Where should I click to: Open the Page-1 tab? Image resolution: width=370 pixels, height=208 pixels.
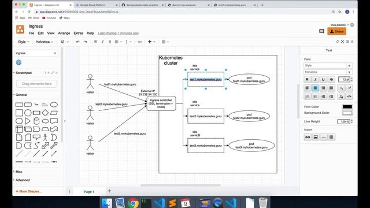click(89, 192)
